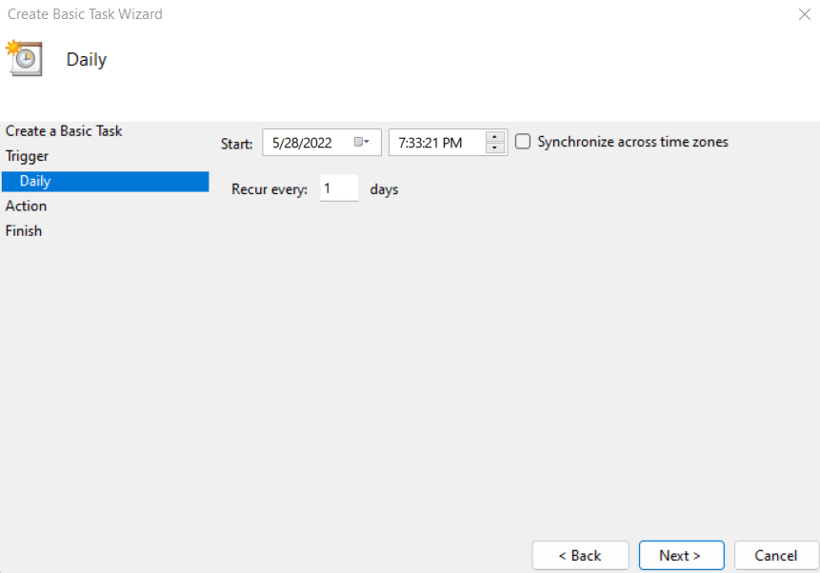Increase start time with the up arrow
The height and width of the screenshot is (573, 820).
pos(495,136)
